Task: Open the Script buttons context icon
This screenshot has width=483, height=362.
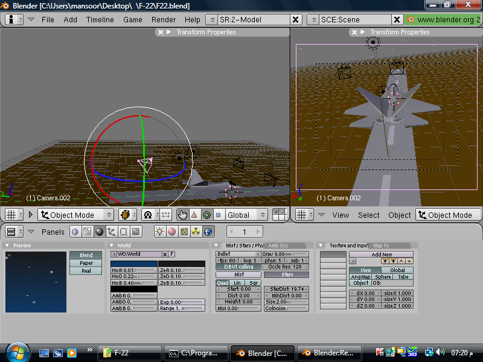Action: pos(87,232)
